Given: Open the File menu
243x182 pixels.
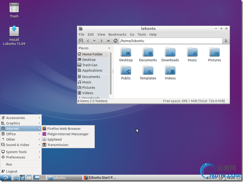Looking at the screenshot, I should pyautogui.click(x=82, y=34).
